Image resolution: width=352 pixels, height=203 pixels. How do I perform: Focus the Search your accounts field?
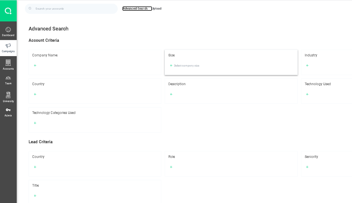pos(74,8)
